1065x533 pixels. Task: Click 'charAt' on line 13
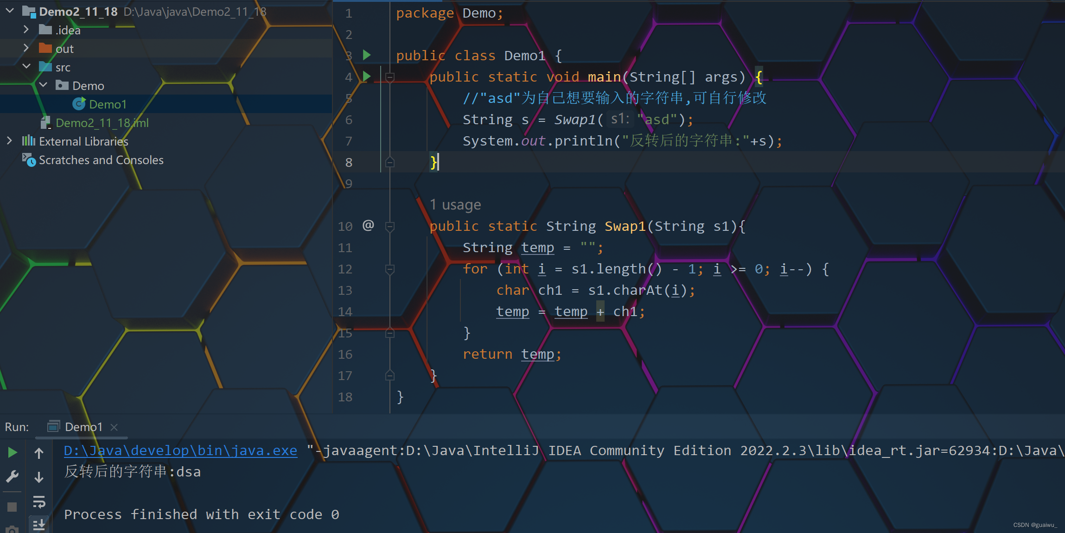pyautogui.click(x=638, y=290)
